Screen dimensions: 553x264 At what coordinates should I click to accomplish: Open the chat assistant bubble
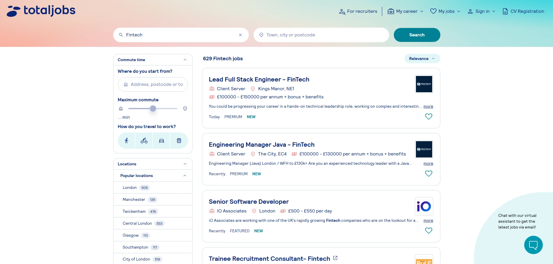533,245
